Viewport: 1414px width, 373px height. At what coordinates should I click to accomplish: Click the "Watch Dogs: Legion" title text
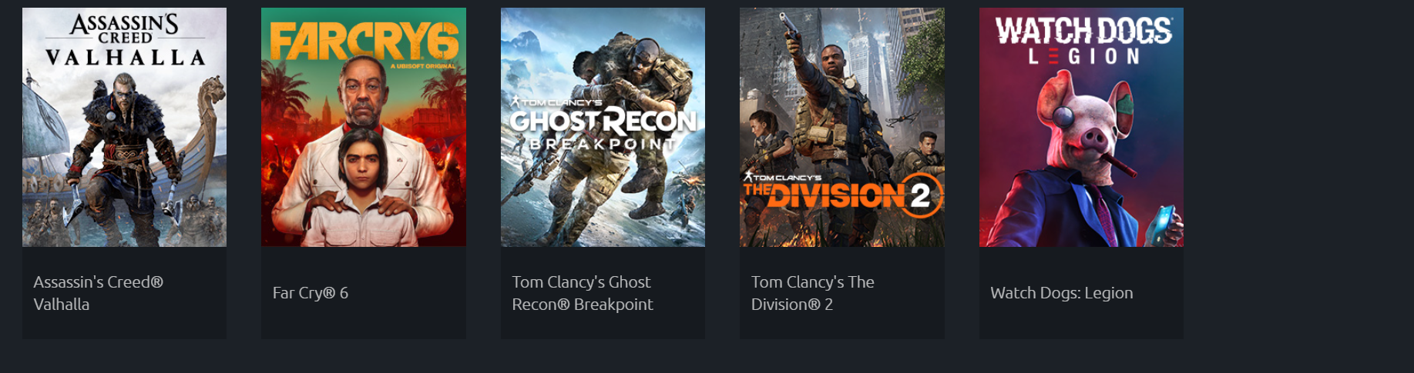pos(1062,293)
